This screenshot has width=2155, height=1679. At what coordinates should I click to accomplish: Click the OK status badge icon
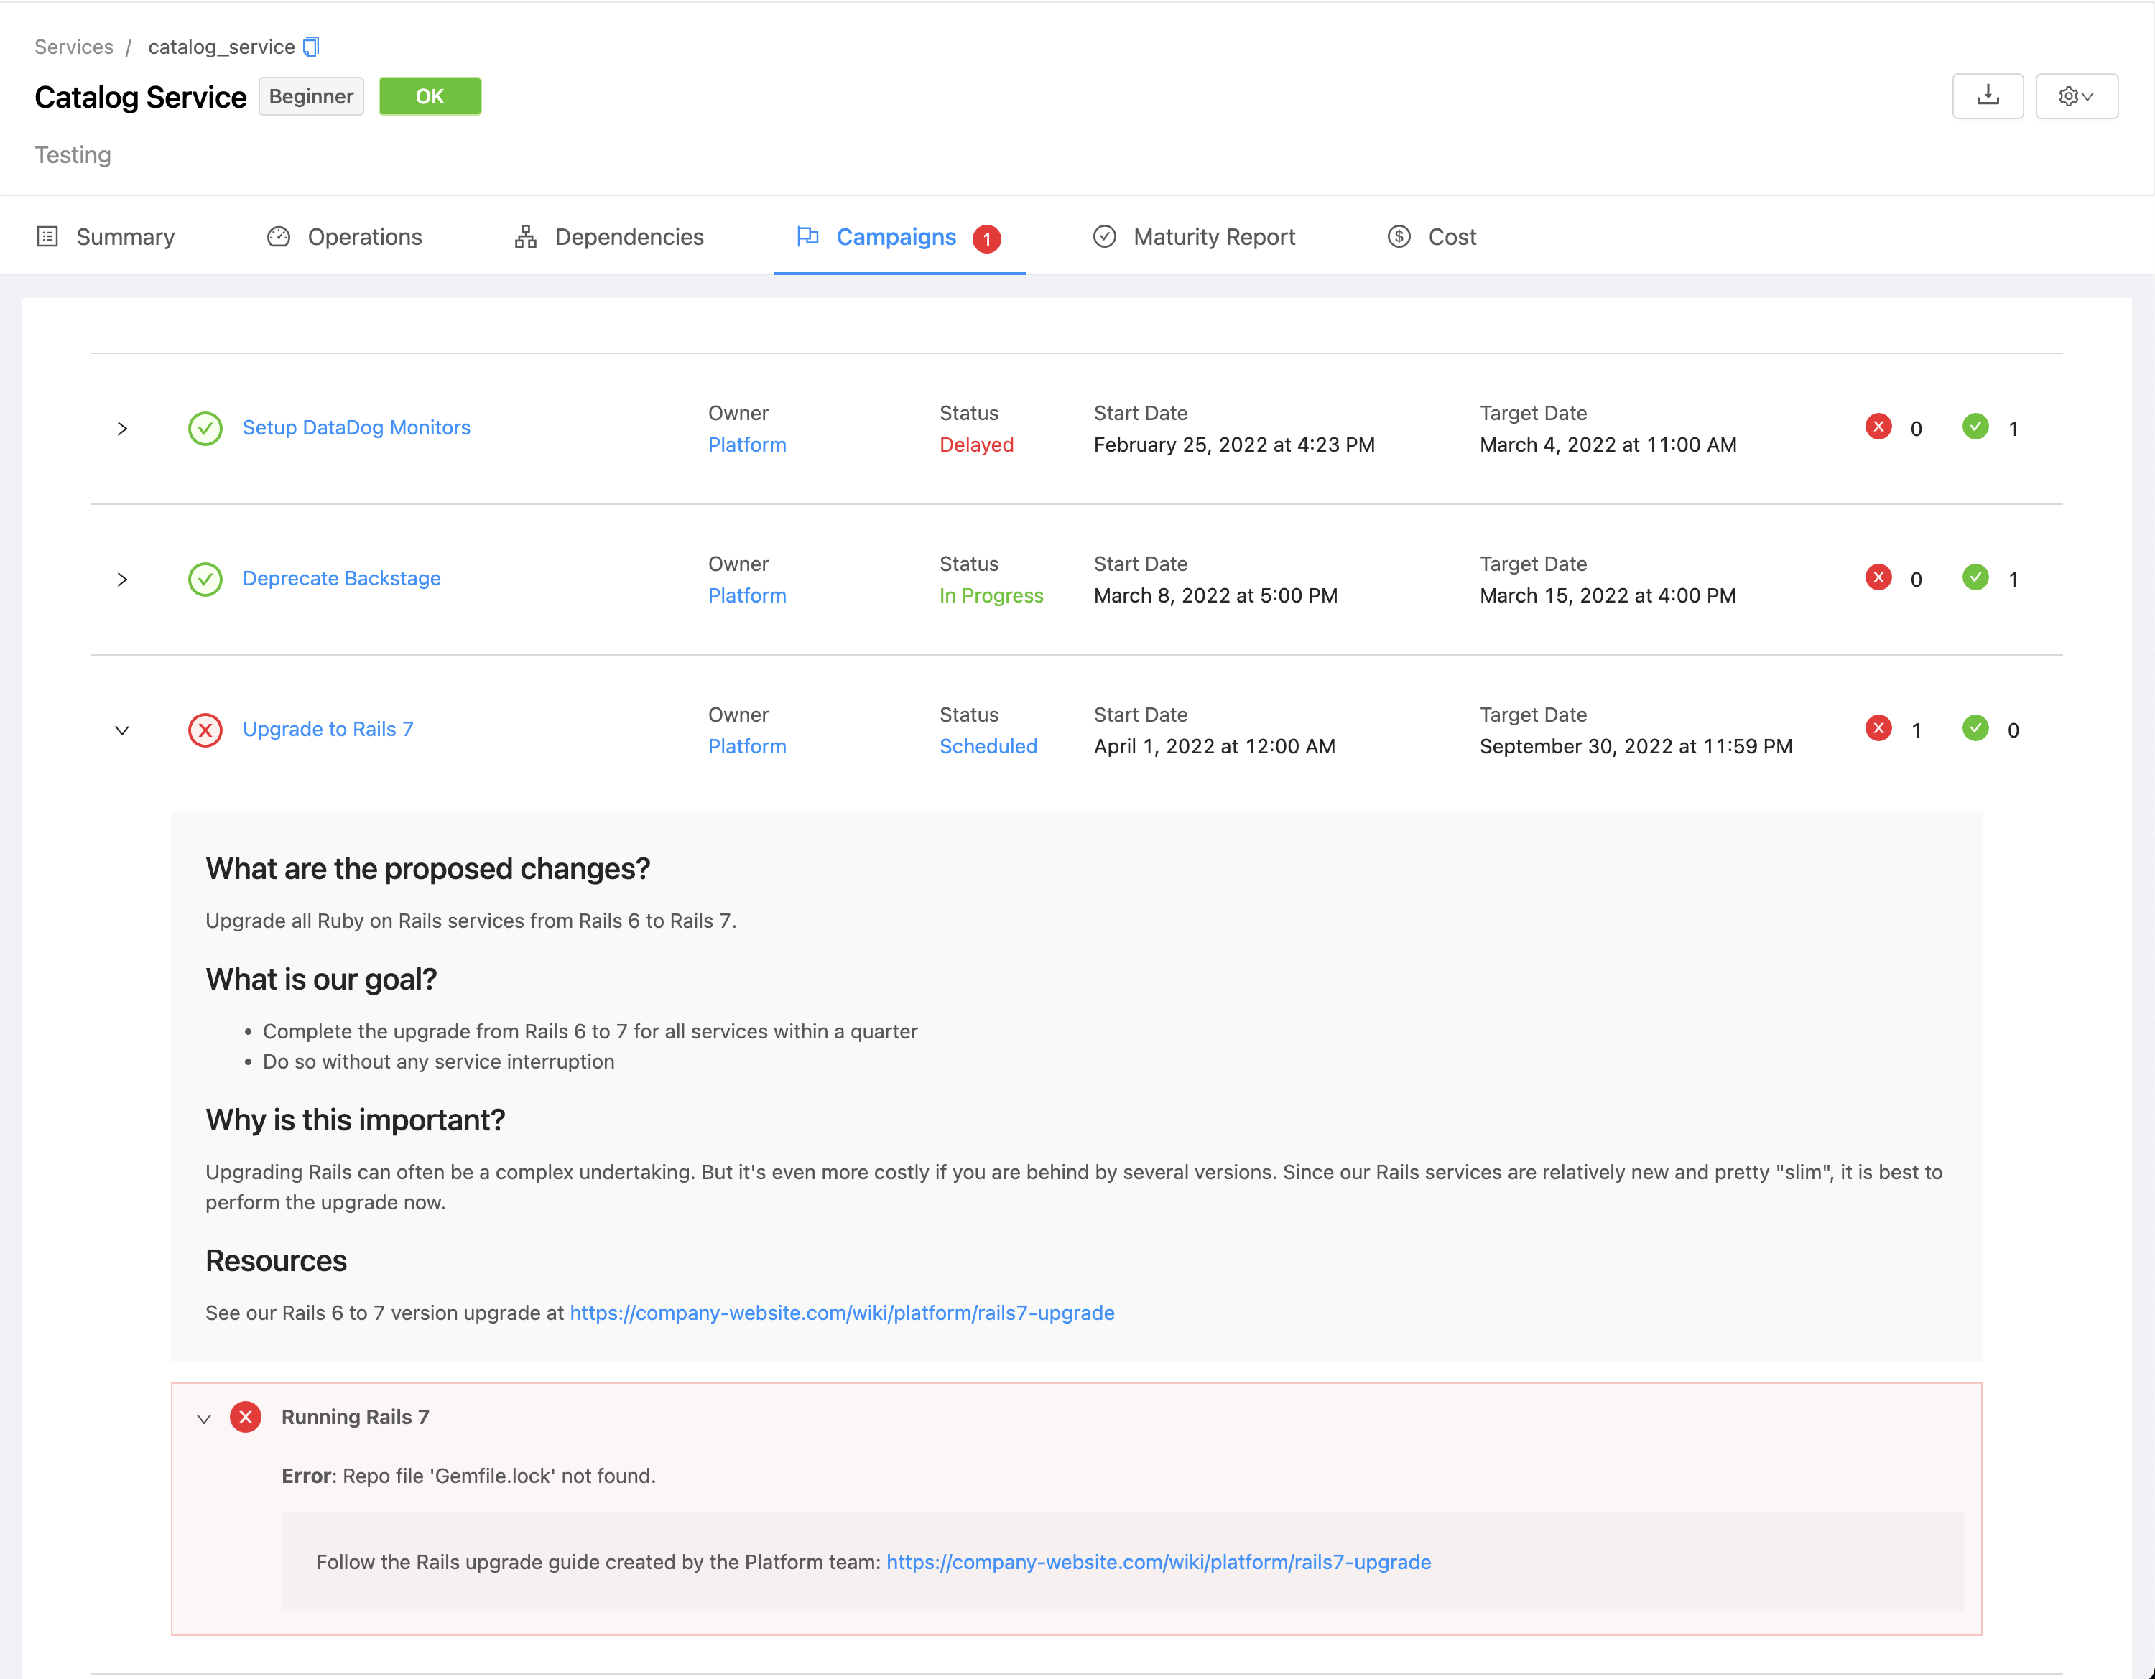point(429,96)
